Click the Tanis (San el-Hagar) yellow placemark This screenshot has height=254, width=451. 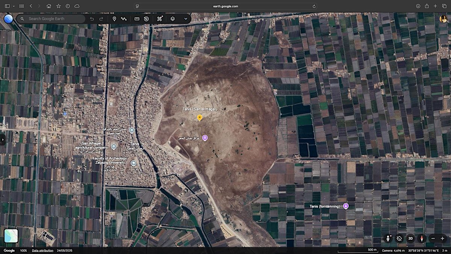200,117
